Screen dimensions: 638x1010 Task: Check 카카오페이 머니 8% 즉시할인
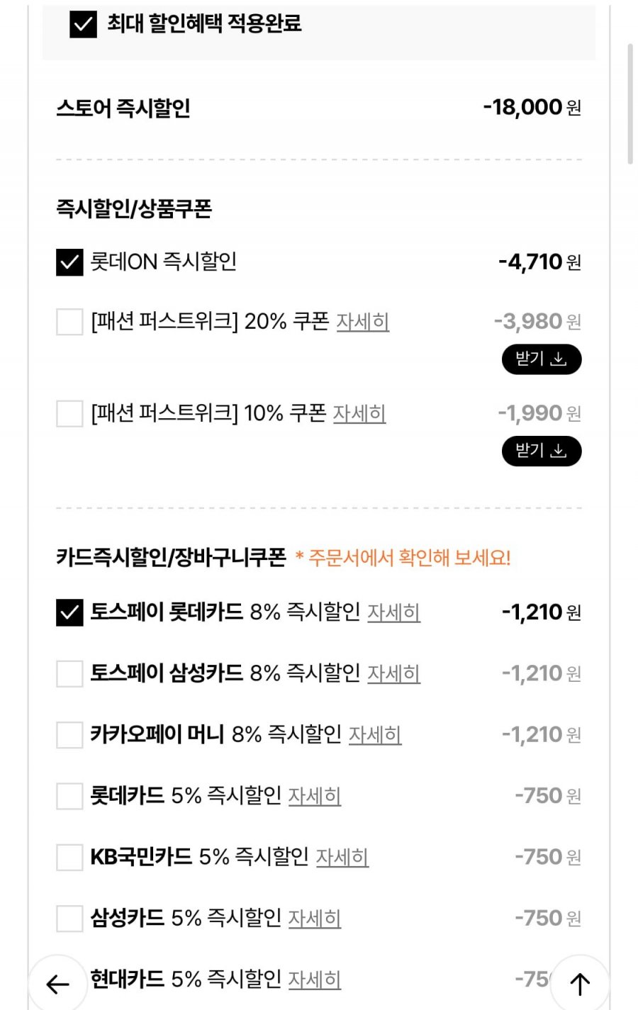coord(69,735)
